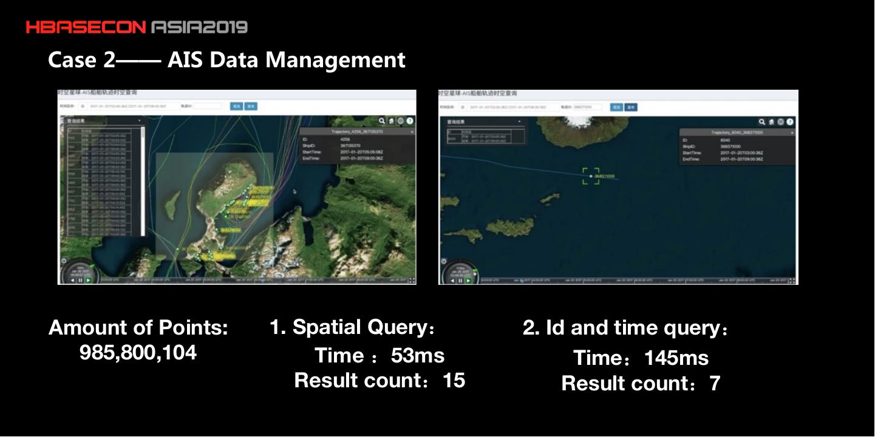The height and width of the screenshot is (437, 875).
Task: Collapse the query results panel in left map
Action: click(x=139, y=121)
